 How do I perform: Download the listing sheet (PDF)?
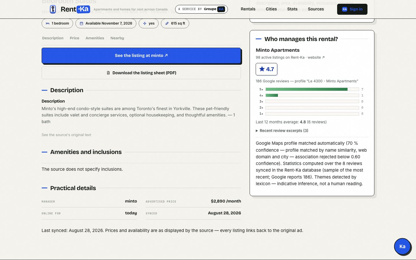(141, 73)
